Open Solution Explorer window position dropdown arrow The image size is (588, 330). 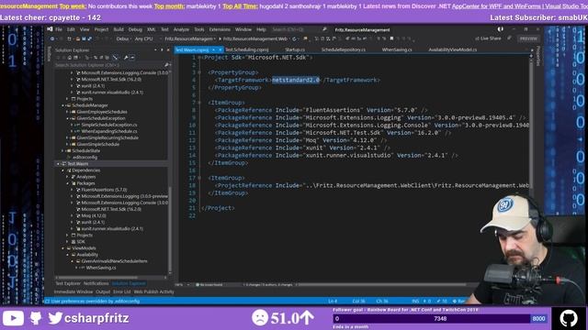[x=155, y=49]
